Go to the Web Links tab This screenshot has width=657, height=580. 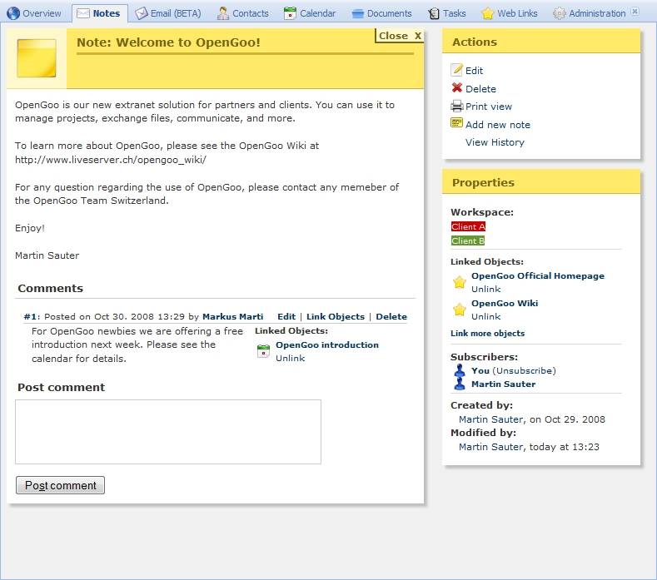coord(509,13)
